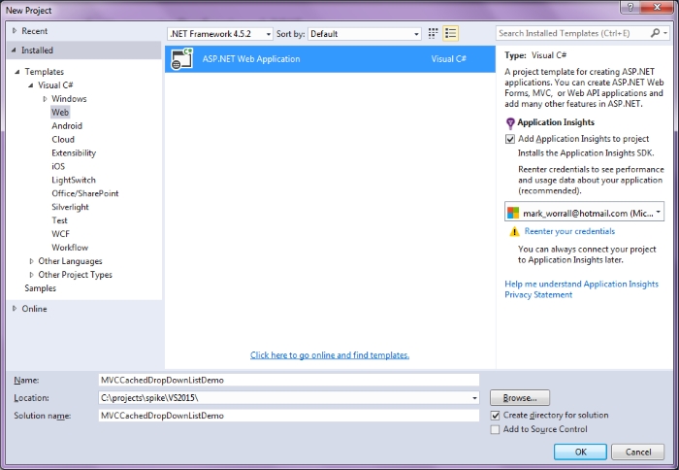The image size is (679, 470).
Task: Select the Office/SharePoint category
Action: click(85, 193)
